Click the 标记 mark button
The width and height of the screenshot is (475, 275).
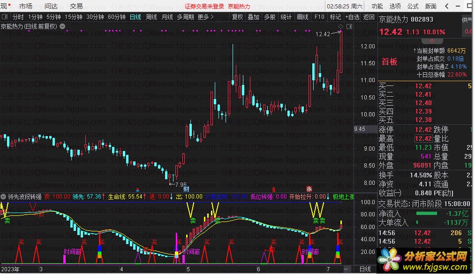335,17
